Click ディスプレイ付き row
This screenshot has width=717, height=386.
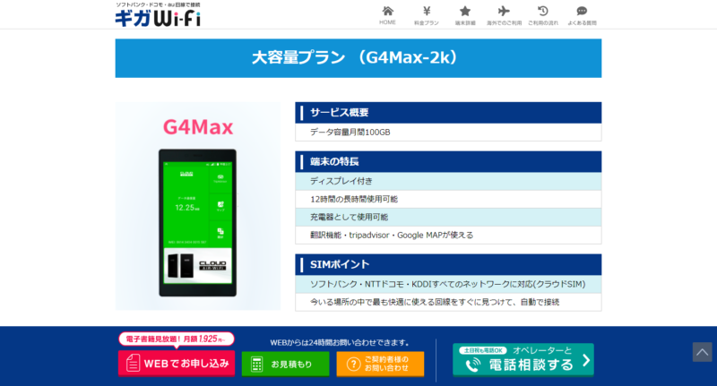pos(448,181)
